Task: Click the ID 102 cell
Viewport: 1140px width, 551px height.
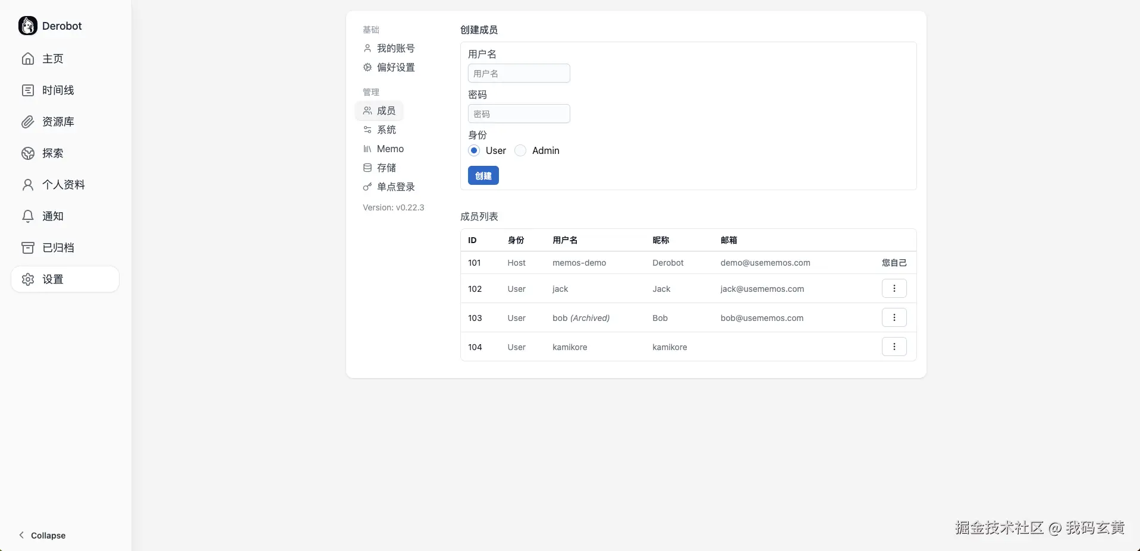Action: [x=475, y=289]
